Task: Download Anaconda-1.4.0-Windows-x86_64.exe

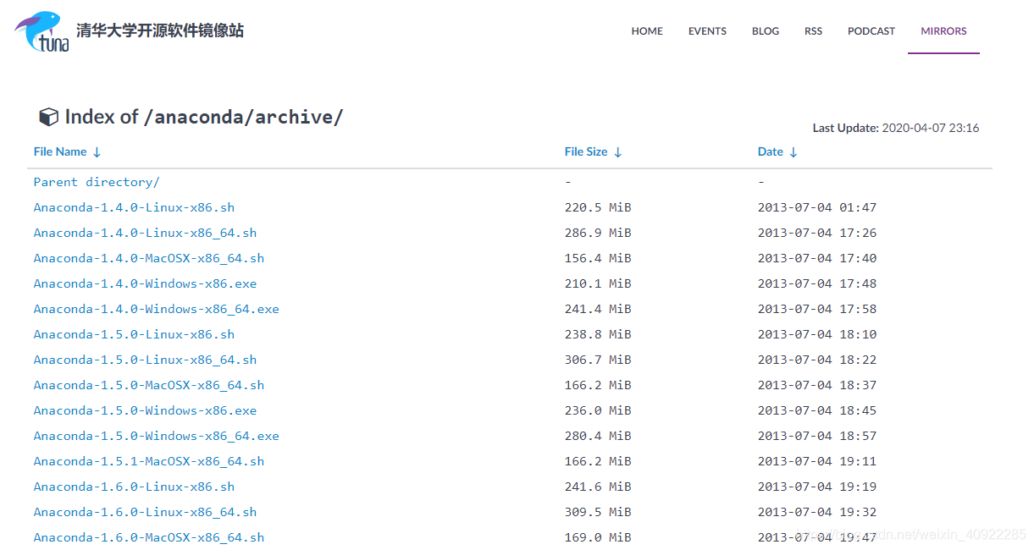Action: (157, 309)
